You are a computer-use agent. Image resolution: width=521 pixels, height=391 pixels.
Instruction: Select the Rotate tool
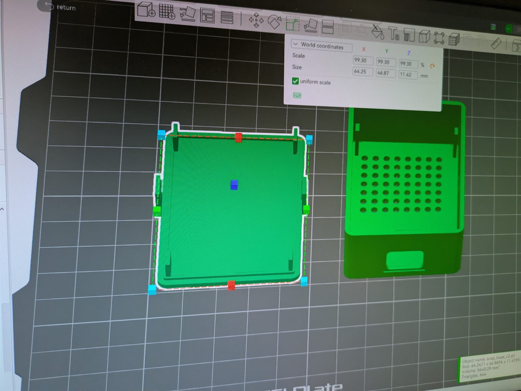click(x=275, y=22)
